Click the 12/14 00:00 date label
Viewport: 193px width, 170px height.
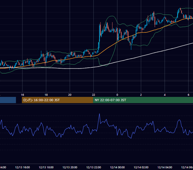pyautogui.click(x=117, y=167)
